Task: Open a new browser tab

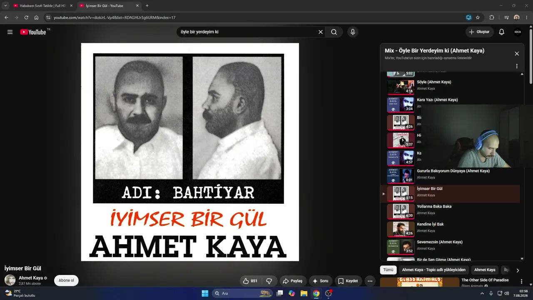Action: [147, 6]
